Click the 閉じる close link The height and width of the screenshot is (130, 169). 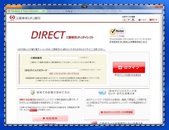[x=153, y=20]
